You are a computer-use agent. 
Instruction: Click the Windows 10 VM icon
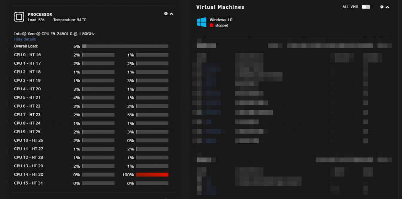pos(201,22)
